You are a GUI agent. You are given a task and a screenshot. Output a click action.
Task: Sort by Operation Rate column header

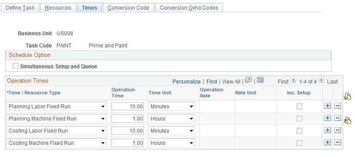click(211, 93)
